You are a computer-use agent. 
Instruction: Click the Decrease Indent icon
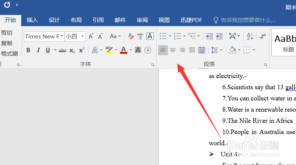pyautogui.click(x=210, y=36)
